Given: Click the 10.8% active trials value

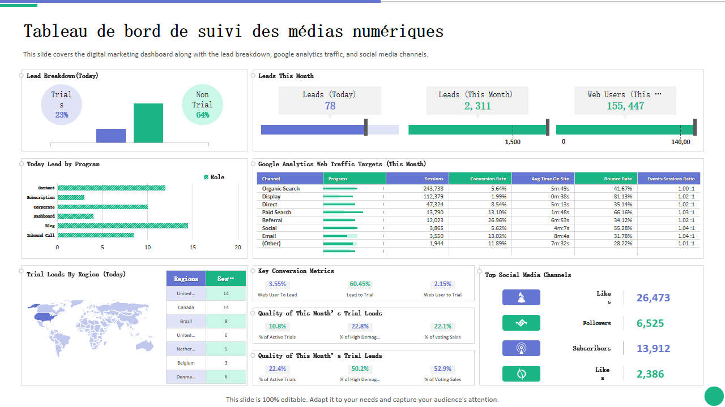Looking at the screenshot, I should (x=278, y=326).
